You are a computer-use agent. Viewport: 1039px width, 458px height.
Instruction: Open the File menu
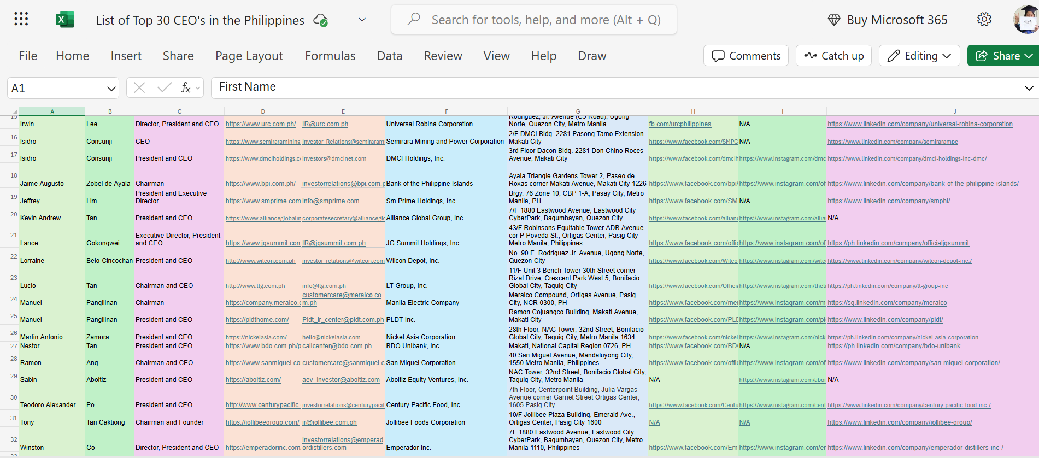pos(28,56)
